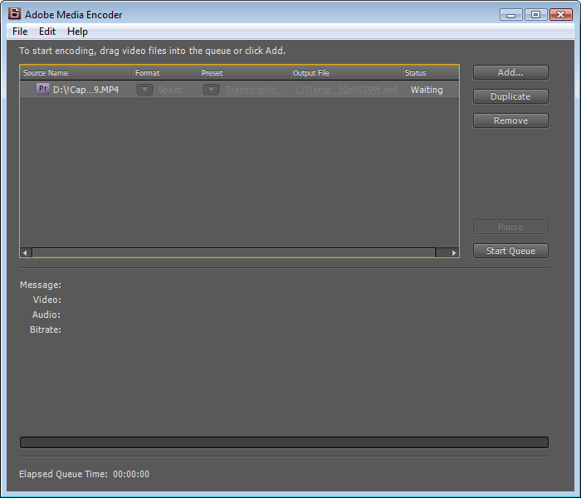Click the Transcriptio... preset link
Image resolution: width=581 pixels, height=498 pixels.
pyautogui.click(x=256, y=90)
